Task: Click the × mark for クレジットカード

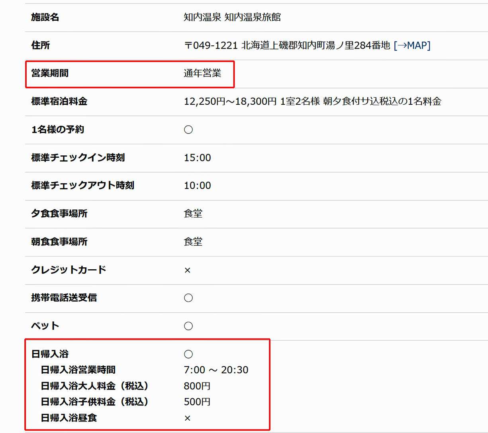Action: [188, 270]
